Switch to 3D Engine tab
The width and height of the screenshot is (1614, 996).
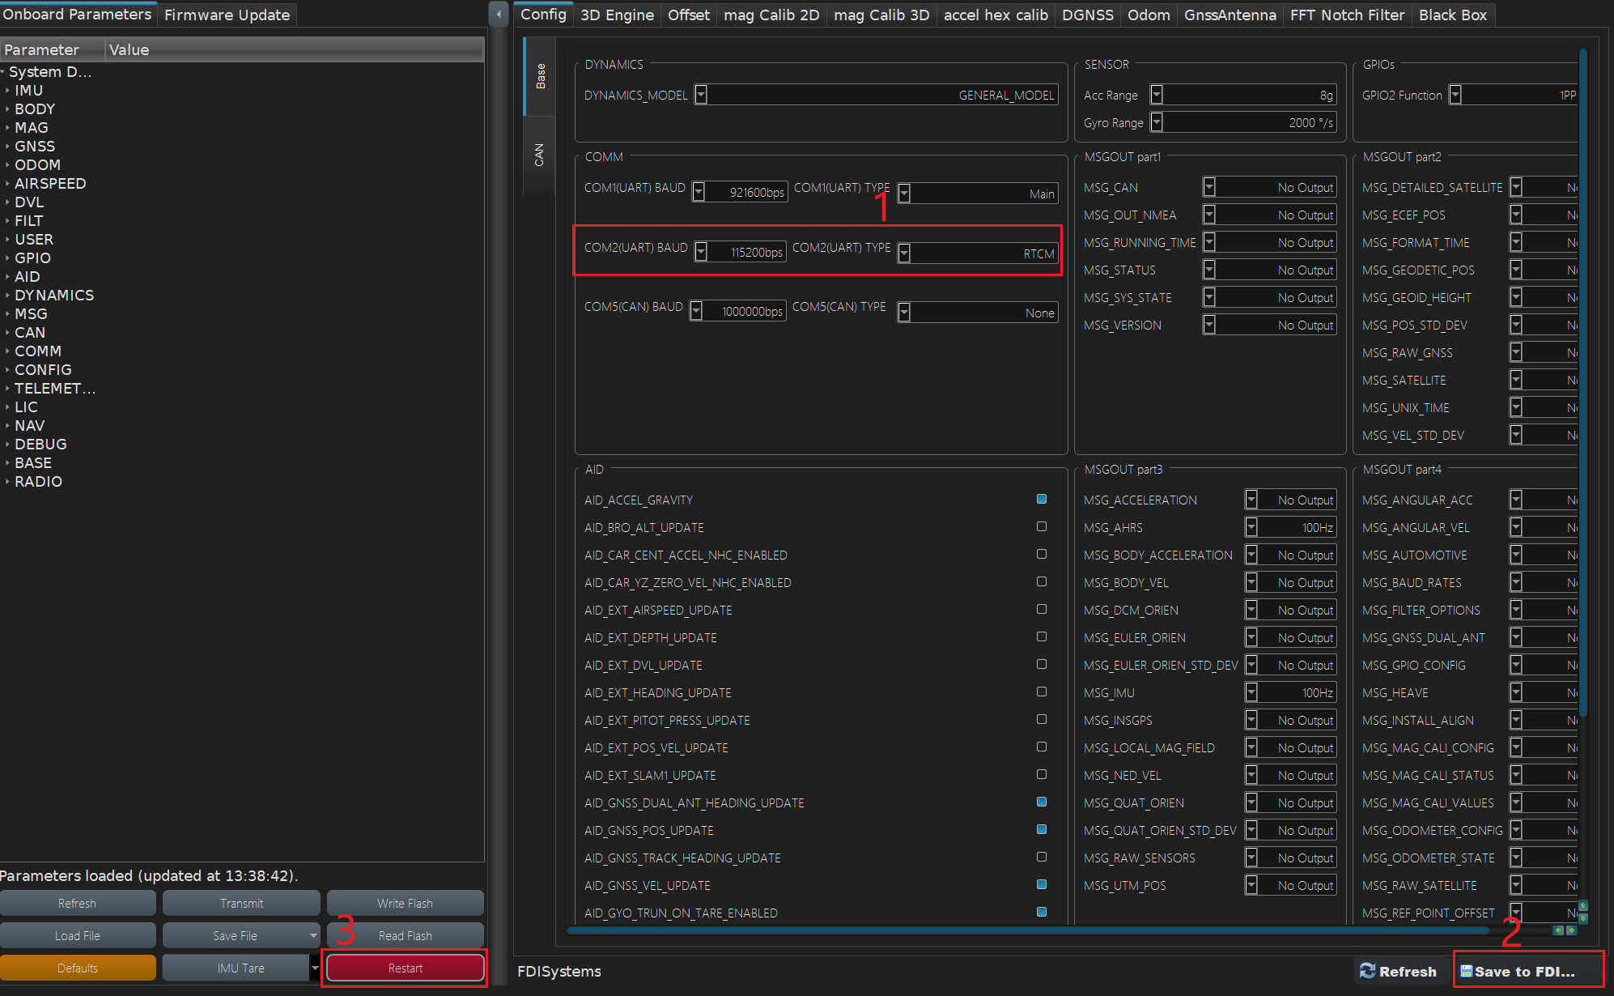click(x=617, y=15)
